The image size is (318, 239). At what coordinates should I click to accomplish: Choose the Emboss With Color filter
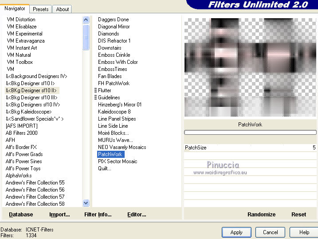tap(118, 62)
